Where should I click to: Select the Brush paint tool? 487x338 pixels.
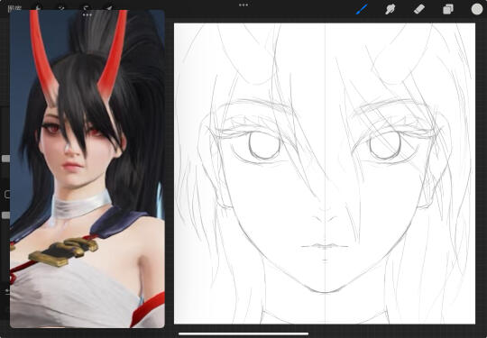[362, 9]
